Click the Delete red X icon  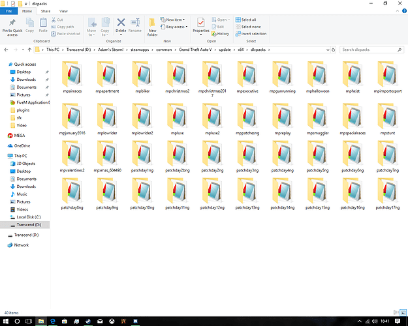[x=121, y=22]
